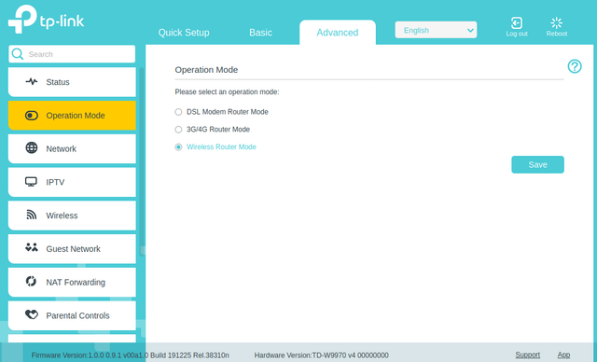597x362 pixels.
Task: Select Wireless Router Mode radio button
Action: pos(178,146)
